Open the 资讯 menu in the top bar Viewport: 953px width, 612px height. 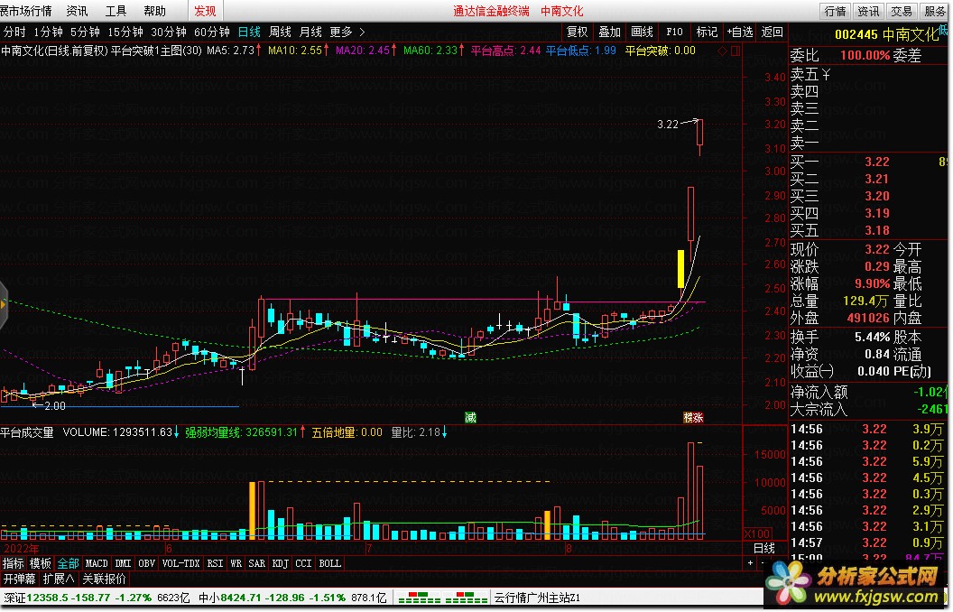(78, 11)
